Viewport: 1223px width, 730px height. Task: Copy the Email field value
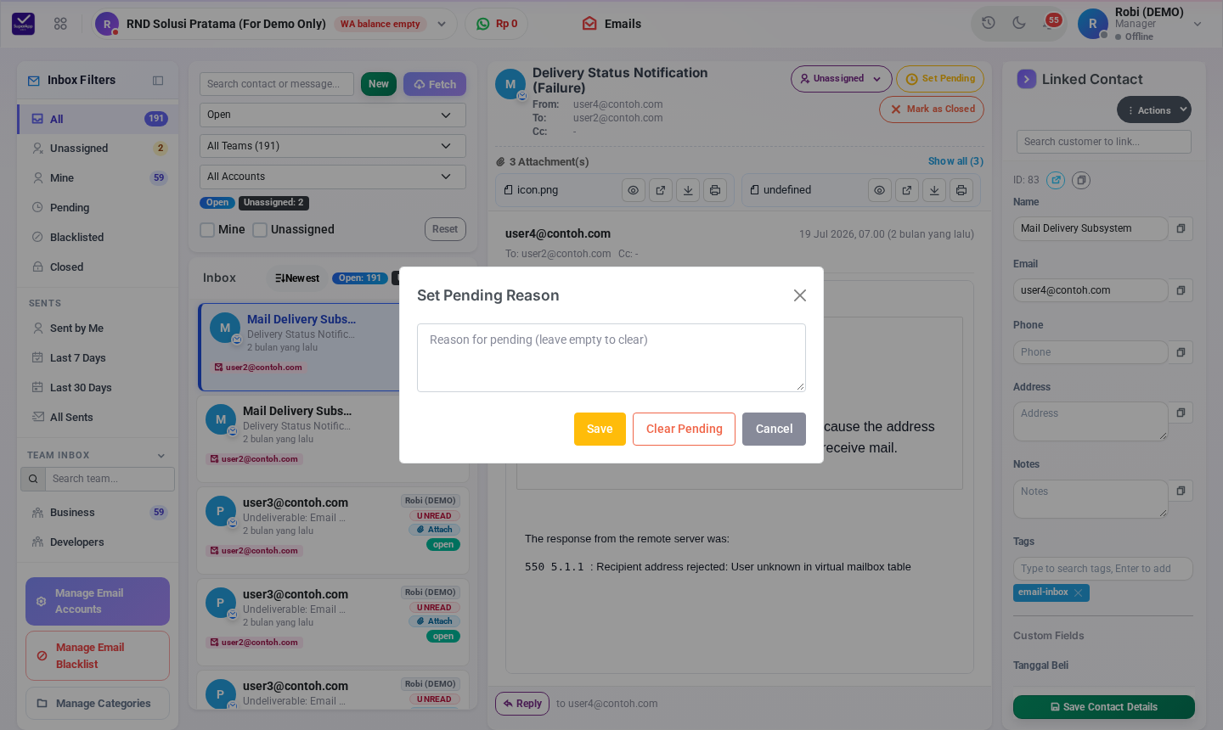coord(1181,290)
